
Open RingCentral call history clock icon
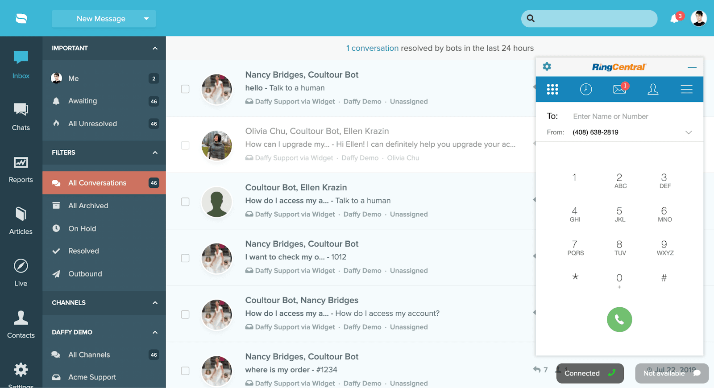coord(586,89)
